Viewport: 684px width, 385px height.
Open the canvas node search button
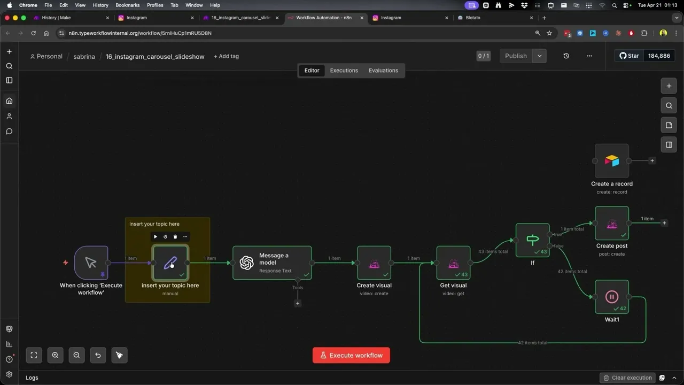(669, 105)
